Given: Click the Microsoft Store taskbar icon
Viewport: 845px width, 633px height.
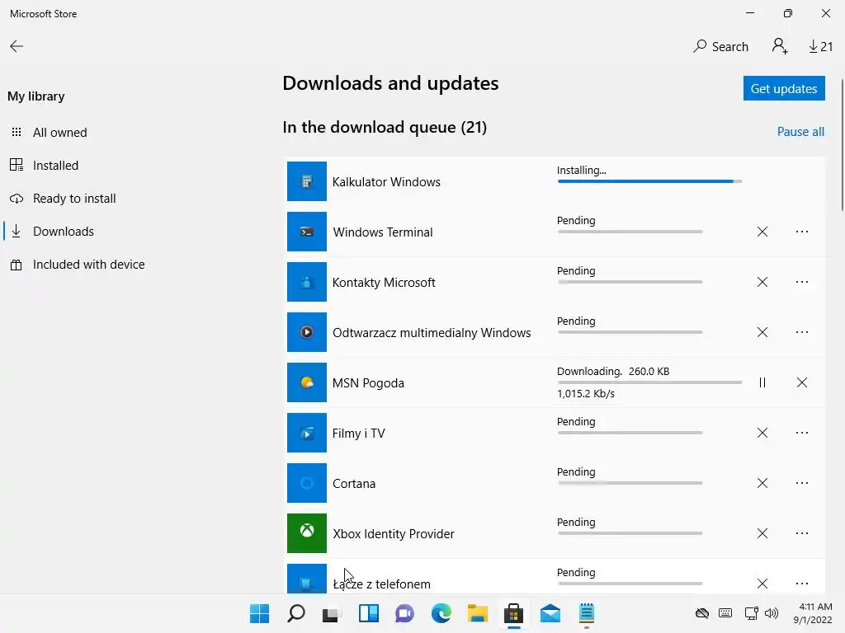Looking at the screenshot, I should [x=513, y=613].
